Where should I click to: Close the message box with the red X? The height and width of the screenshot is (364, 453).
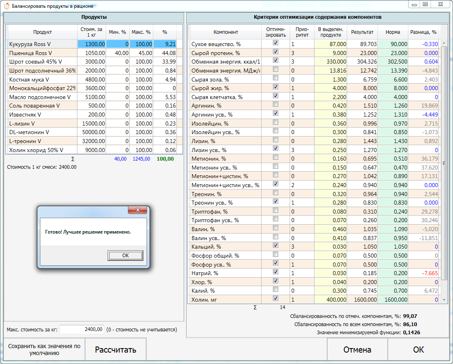click(138, 210)
